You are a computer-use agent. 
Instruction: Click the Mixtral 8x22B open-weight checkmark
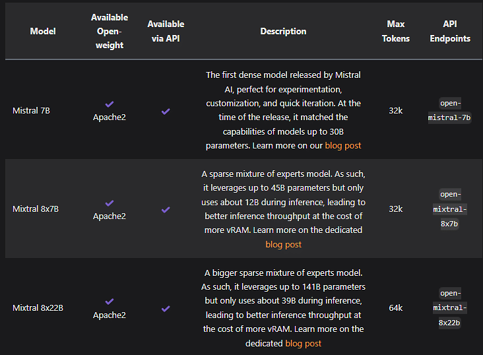[x=110, y=302]
